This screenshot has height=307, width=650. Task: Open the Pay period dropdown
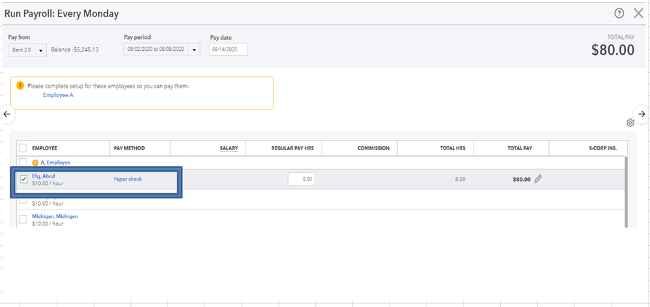(x=162, y=49)
